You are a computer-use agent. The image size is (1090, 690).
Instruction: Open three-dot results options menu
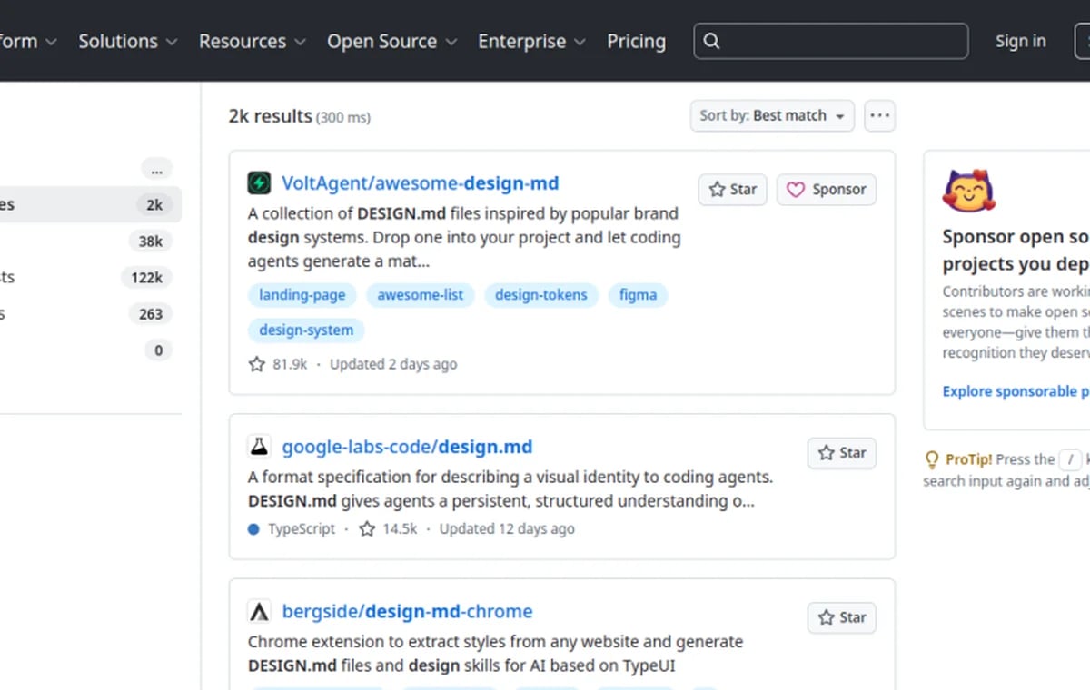tap(879, 116)
